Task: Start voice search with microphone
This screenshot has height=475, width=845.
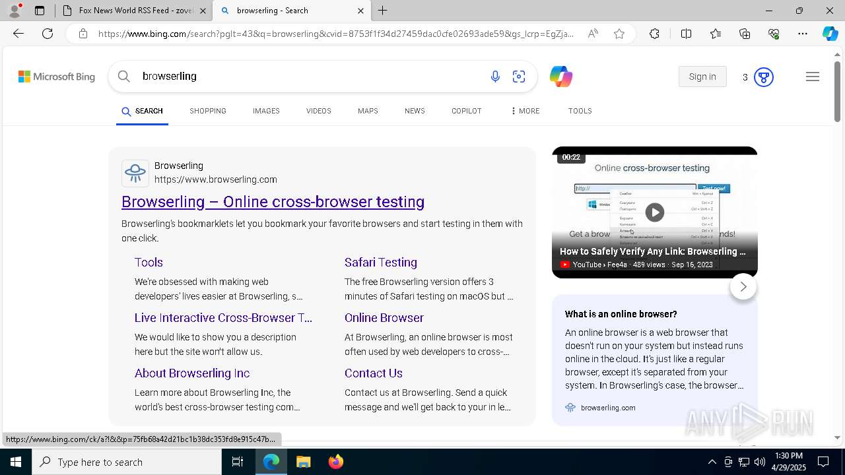Action: (x=495, y=77)
